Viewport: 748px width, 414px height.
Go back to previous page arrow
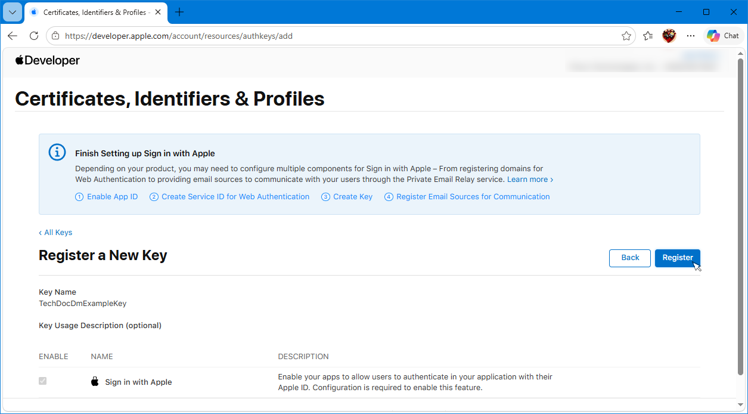click(13, 36)
